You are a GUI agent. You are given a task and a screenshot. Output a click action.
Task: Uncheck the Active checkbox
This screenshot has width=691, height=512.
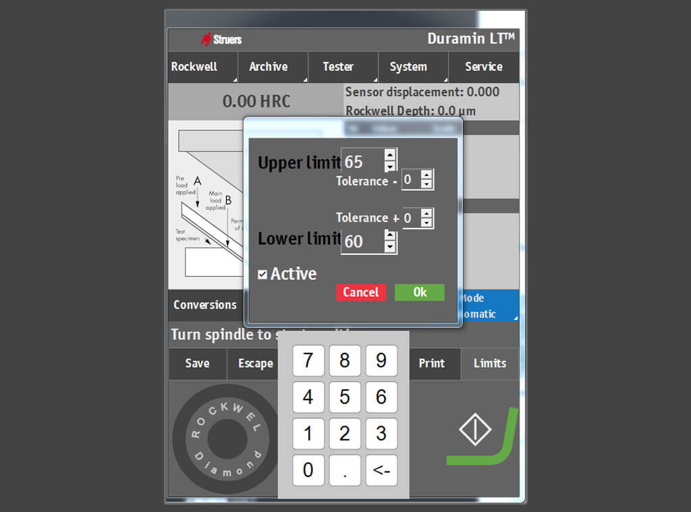pyautogui.click(x=262, y=274)
